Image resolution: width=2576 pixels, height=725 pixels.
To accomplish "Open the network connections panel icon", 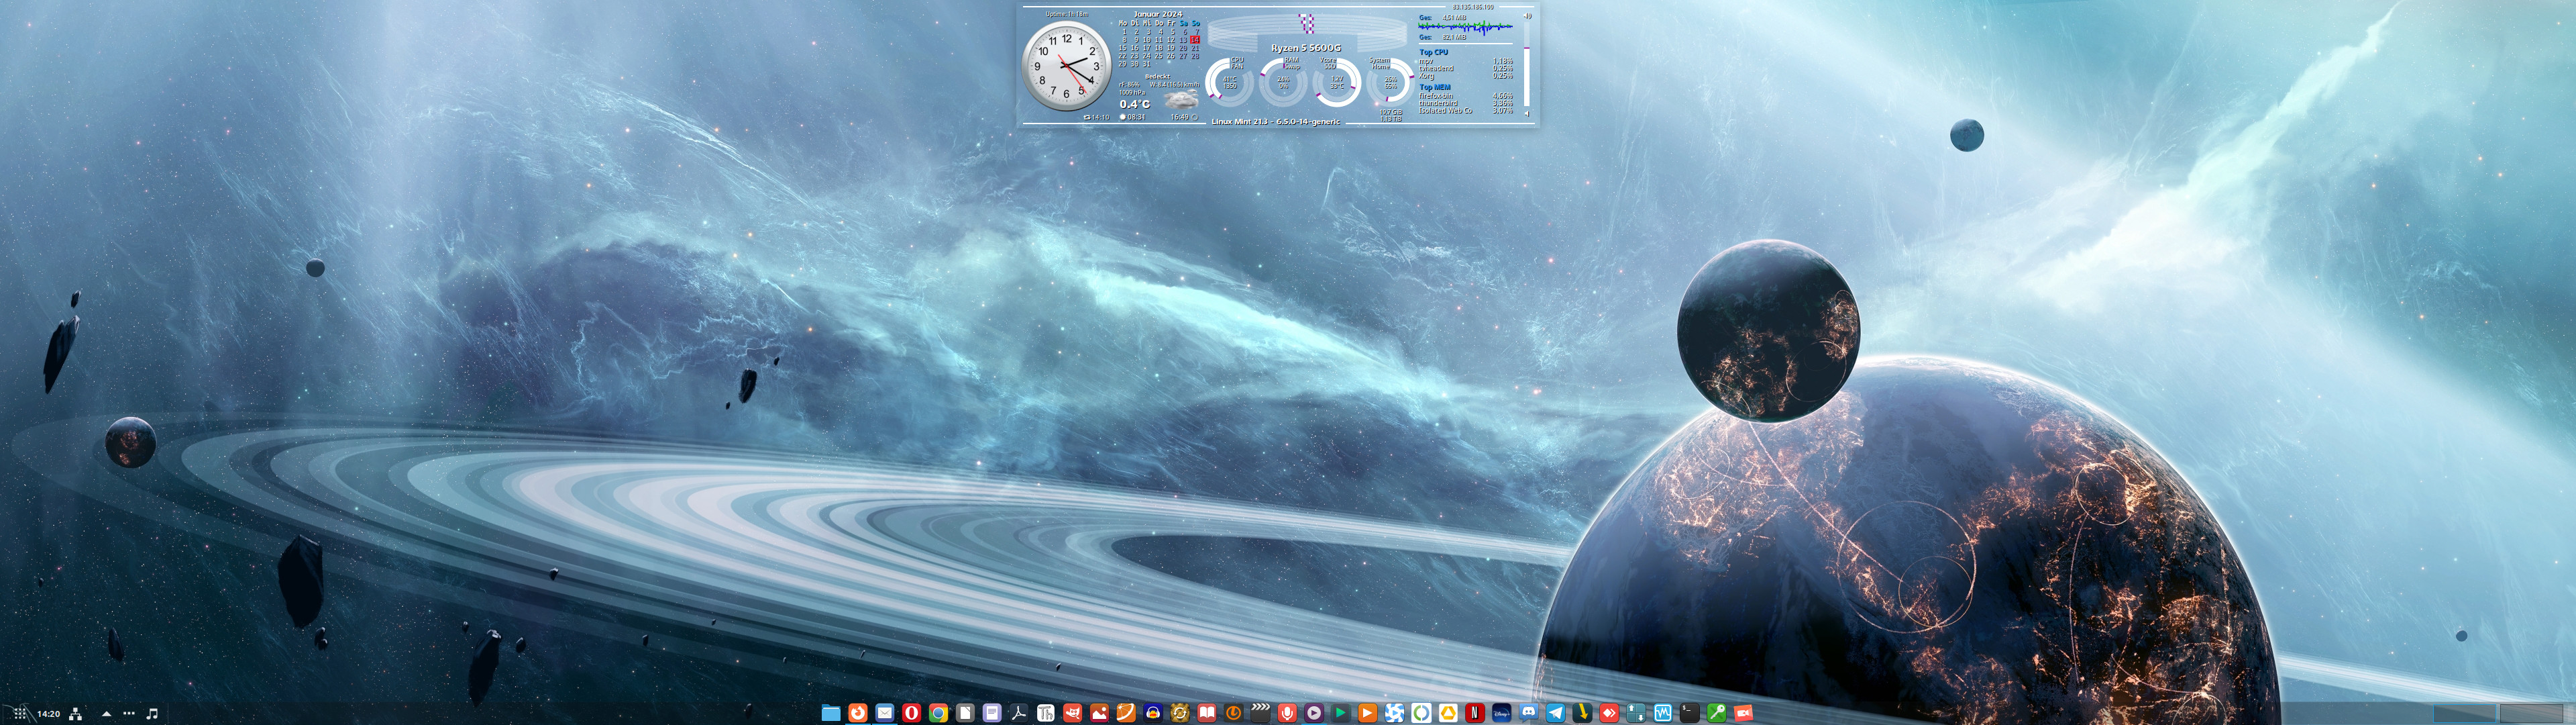I will point(76,714).
